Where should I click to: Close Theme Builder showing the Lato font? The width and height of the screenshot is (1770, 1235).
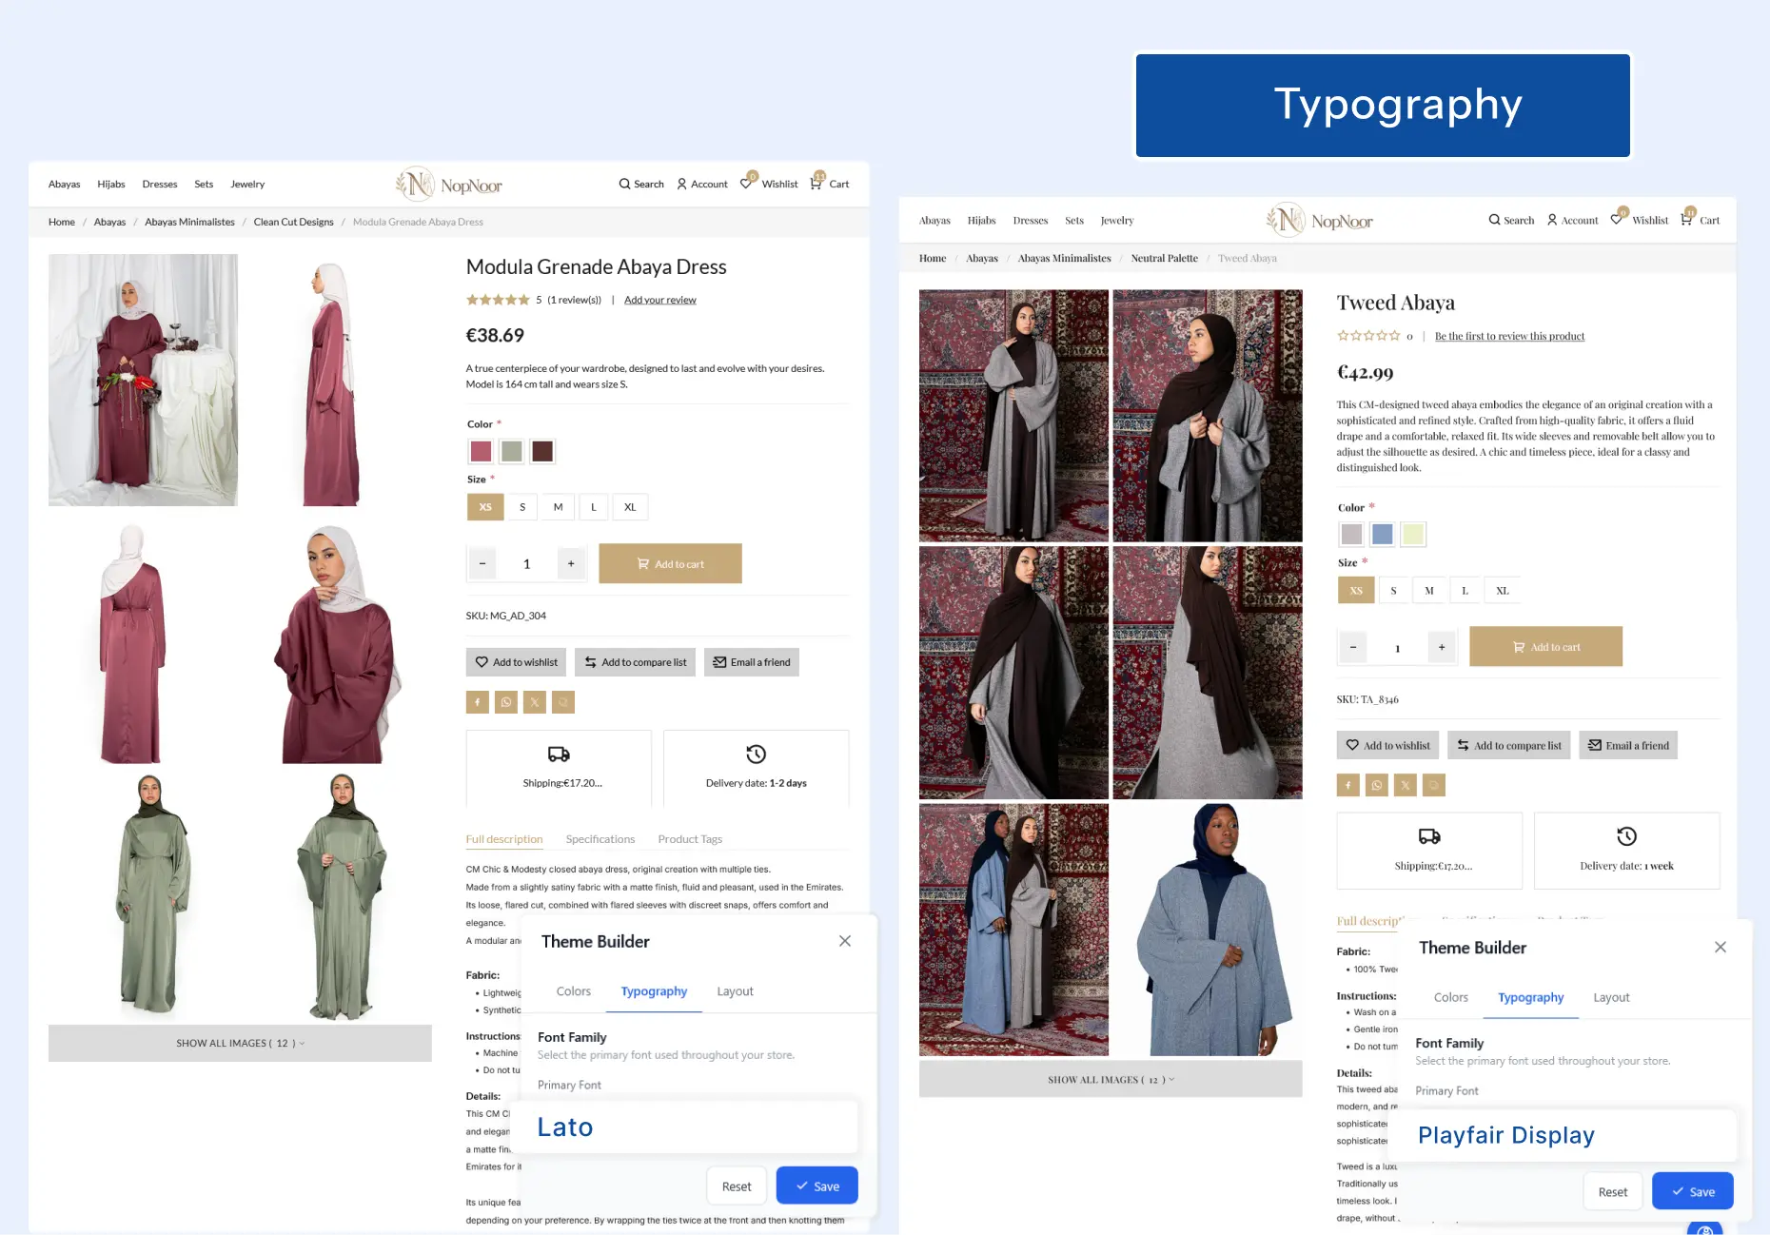click(x=845, y=941)
